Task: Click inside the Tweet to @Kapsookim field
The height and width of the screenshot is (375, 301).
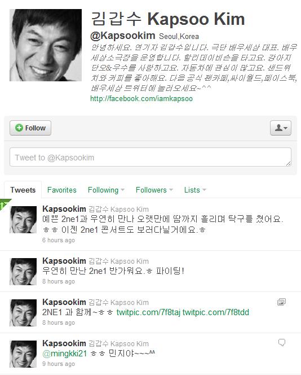Action: click(150, 157)
